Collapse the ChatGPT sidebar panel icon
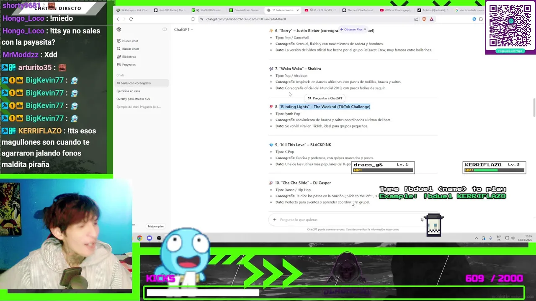Screen dimensions: 536x301 [x=165, y=29]
